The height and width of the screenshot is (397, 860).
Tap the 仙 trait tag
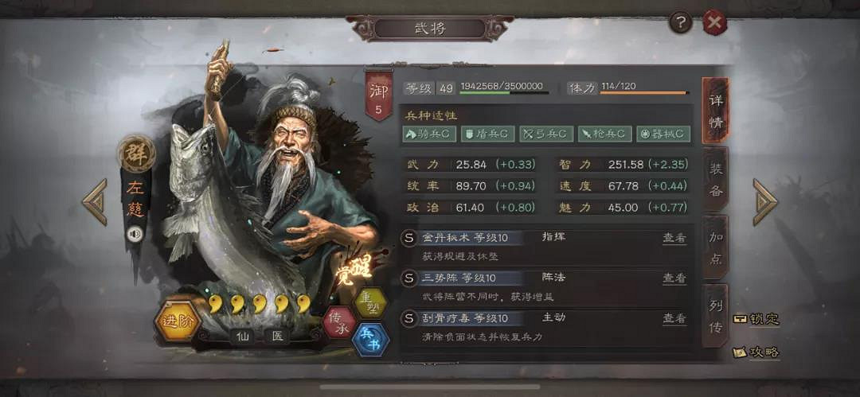(241, 336)
